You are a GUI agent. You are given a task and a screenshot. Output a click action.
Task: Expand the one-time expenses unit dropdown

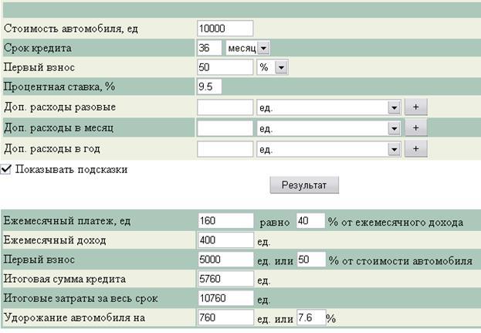(330, 107)
